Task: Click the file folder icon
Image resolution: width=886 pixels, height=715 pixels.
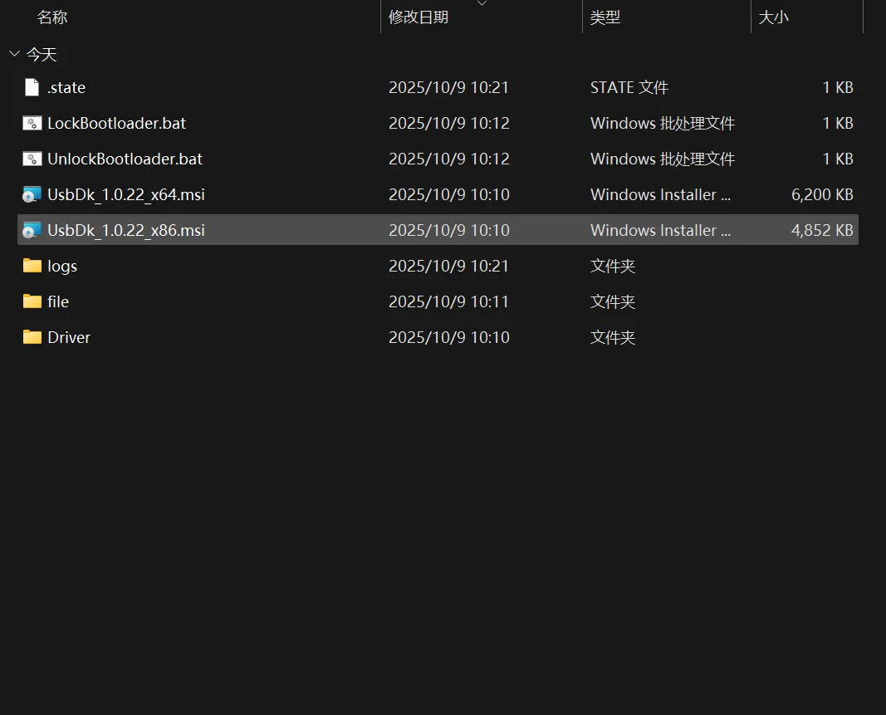Action: (32, 301)
